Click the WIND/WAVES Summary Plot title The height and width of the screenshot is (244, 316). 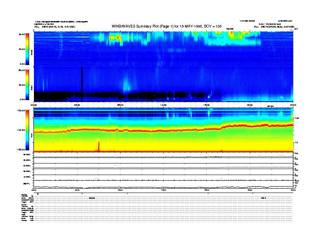(166, 26)
